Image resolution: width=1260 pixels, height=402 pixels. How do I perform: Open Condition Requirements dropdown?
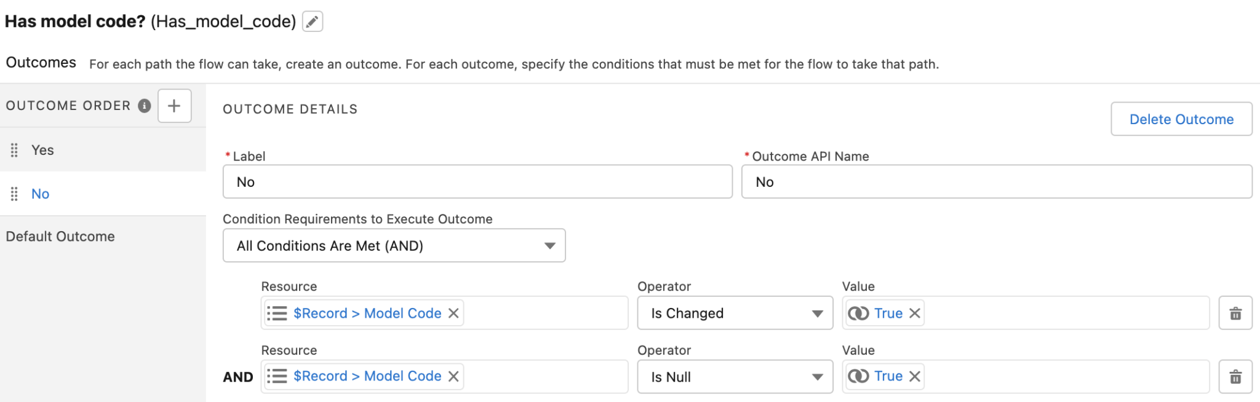(394, 246)
